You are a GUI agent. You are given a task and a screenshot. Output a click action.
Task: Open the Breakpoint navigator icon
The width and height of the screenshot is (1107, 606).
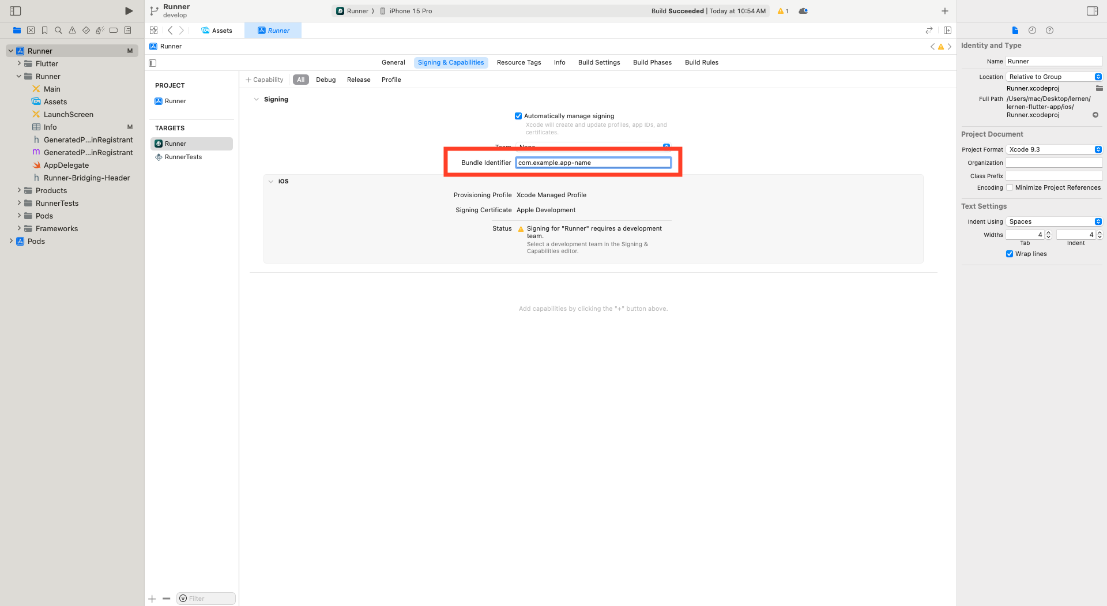click(114, 31)
